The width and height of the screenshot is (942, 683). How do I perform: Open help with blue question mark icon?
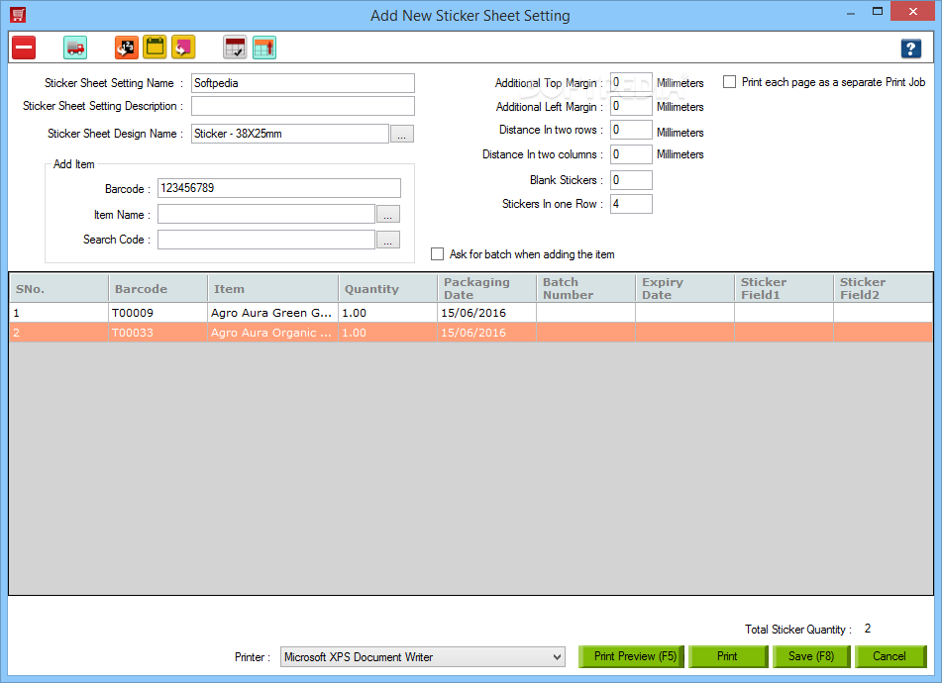(x=910, y=49)
